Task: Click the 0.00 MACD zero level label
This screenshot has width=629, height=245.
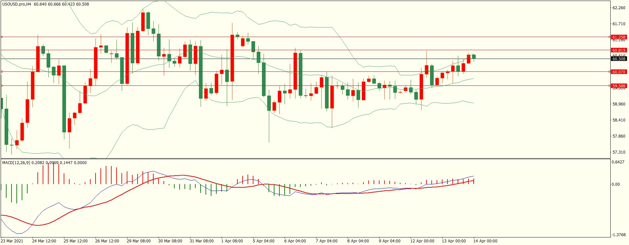Action: click(x=616, y=184)
